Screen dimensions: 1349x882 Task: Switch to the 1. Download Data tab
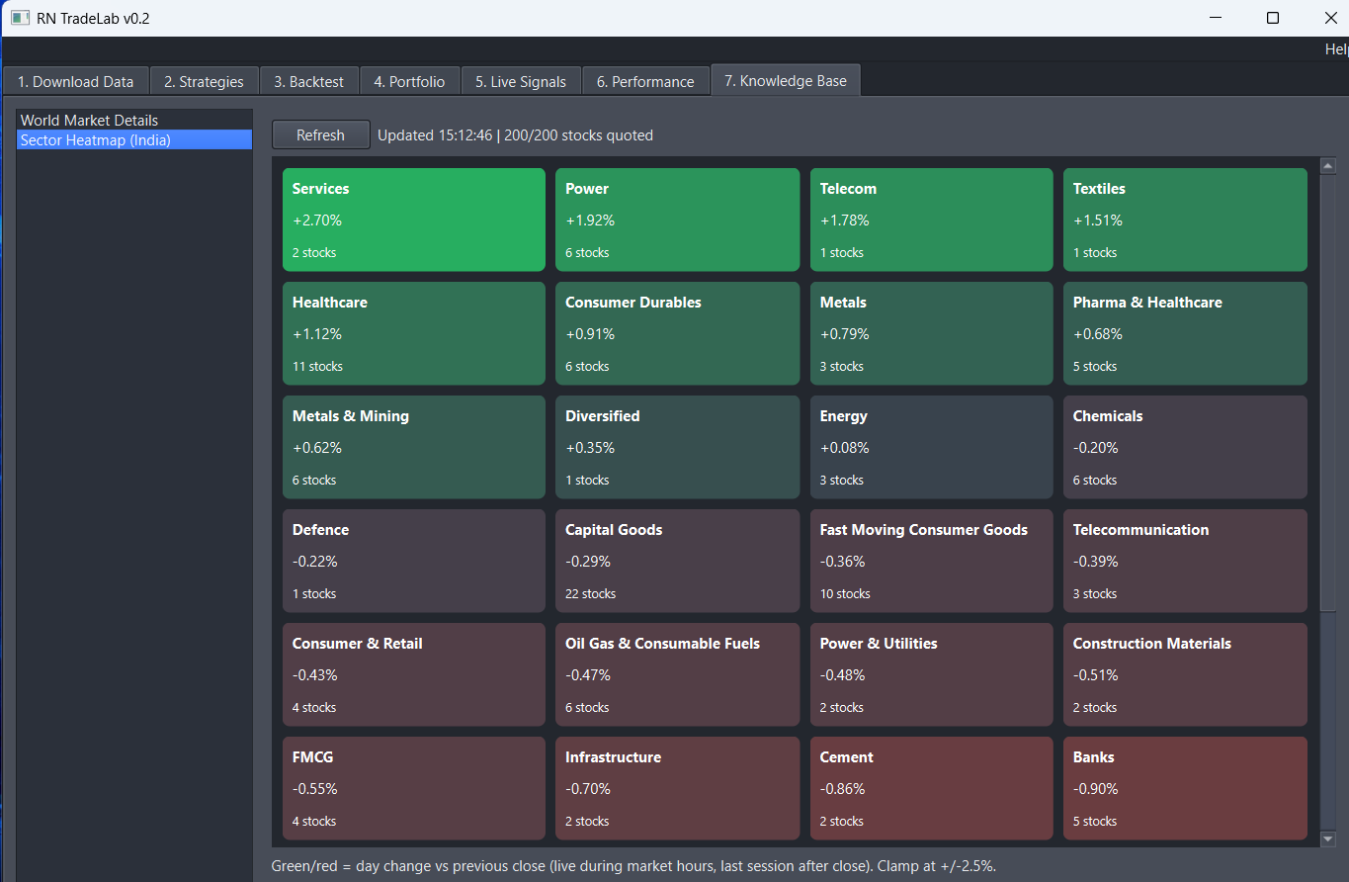tap(75, 81)
